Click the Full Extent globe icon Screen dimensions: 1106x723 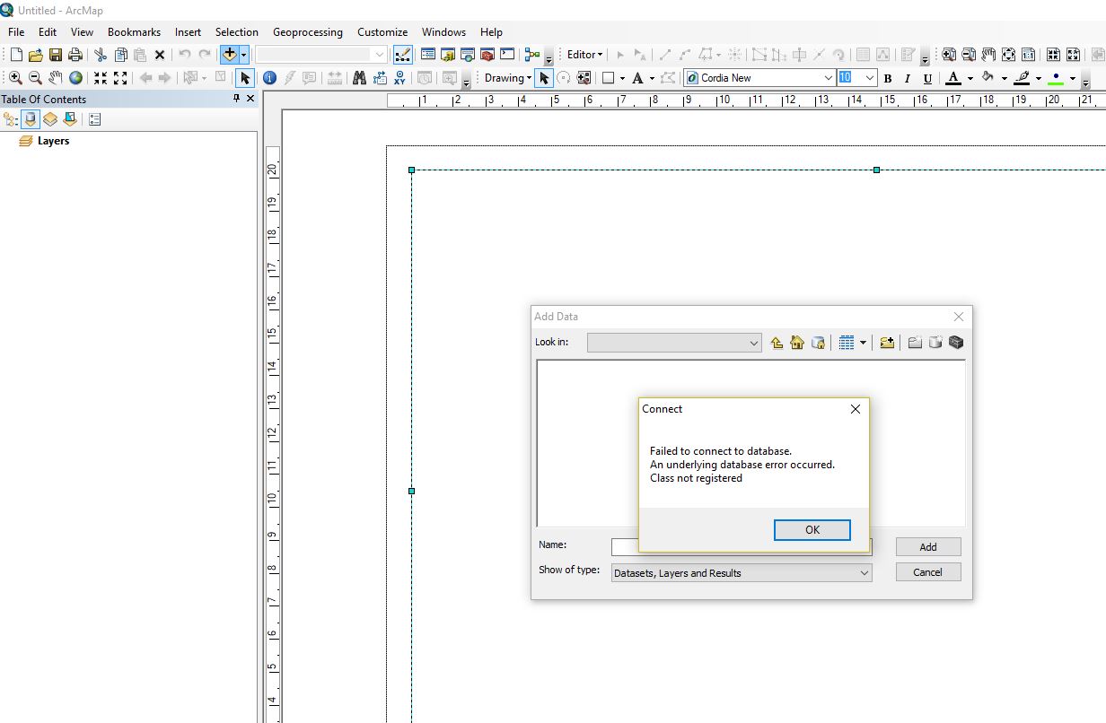coord(76,78)
